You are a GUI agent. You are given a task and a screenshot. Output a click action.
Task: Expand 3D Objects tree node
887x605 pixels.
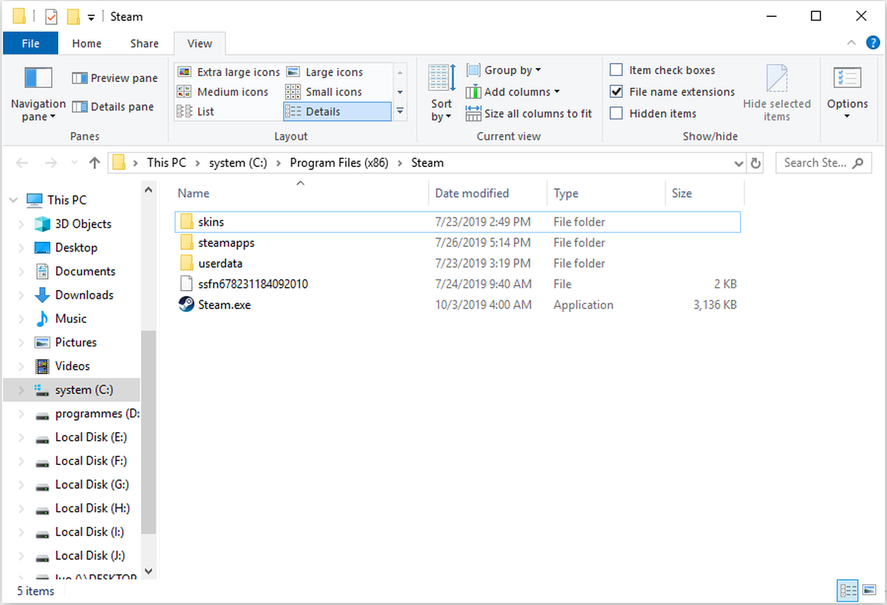[x=21, y=224]
